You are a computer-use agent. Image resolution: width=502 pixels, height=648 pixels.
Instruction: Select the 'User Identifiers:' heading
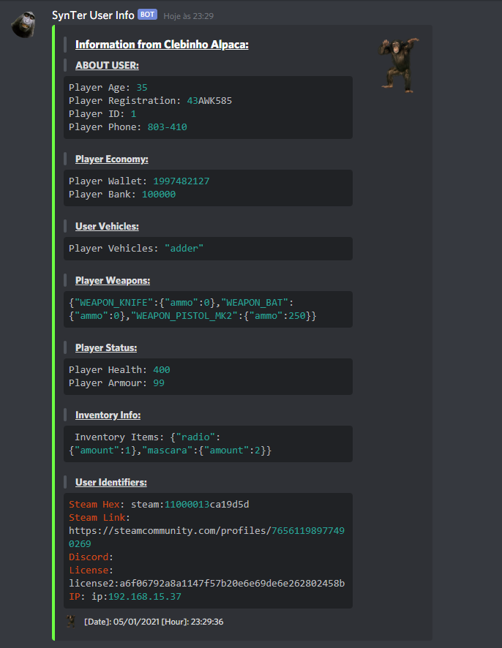110,483
